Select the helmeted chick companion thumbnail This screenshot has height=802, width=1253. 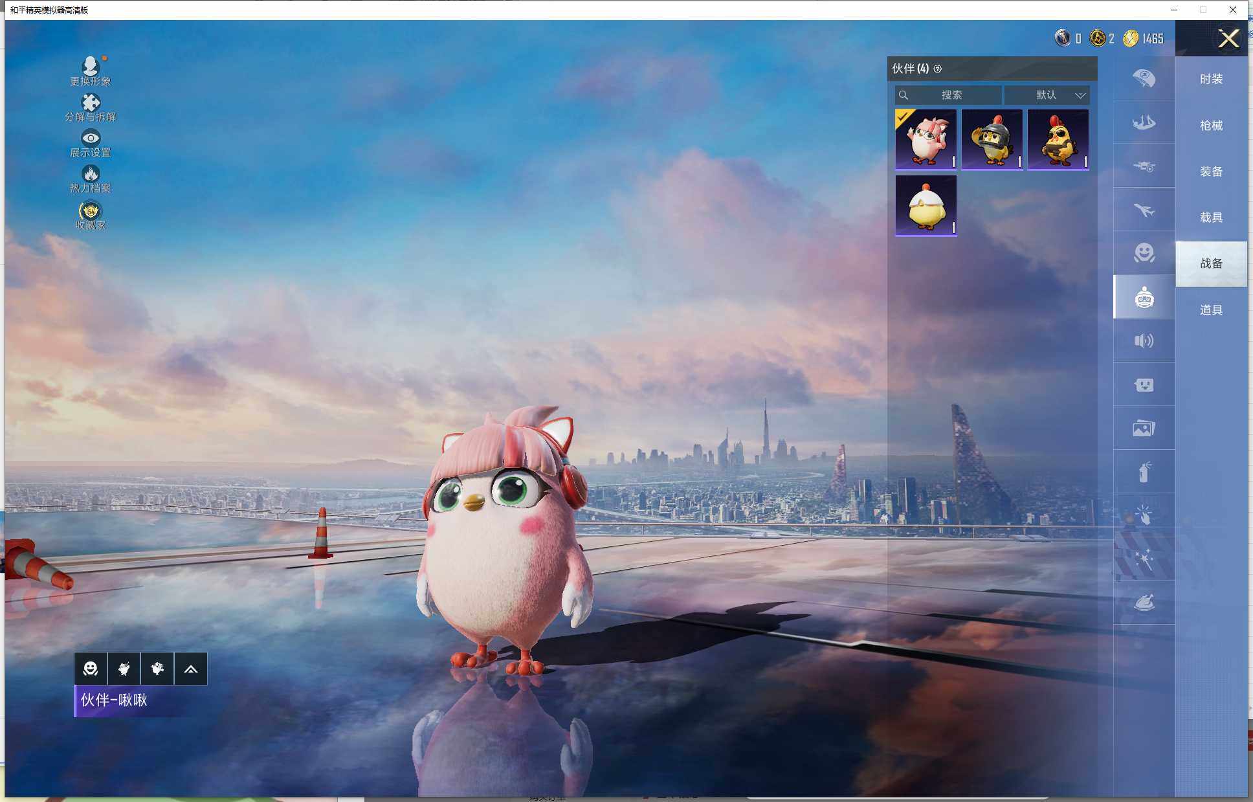coord(992,139)
